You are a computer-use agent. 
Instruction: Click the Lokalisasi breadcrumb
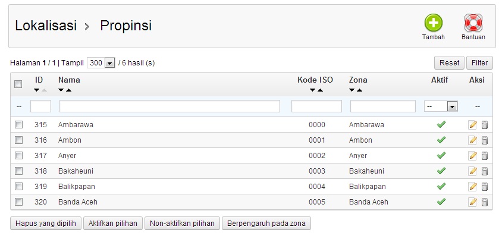pyautogui.click(x=46, y=26)
